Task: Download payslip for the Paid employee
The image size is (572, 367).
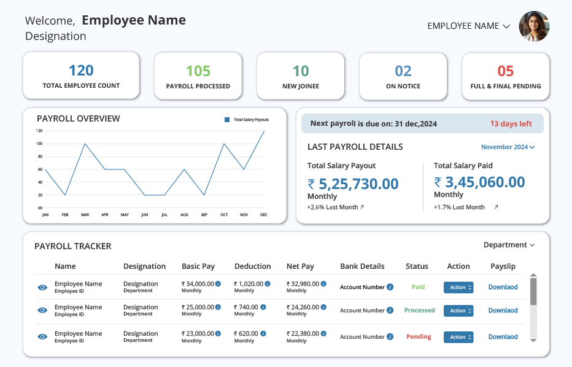Action: [x=503, y=287]
